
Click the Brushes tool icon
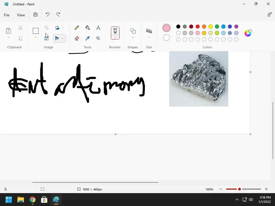pos(115,31)
